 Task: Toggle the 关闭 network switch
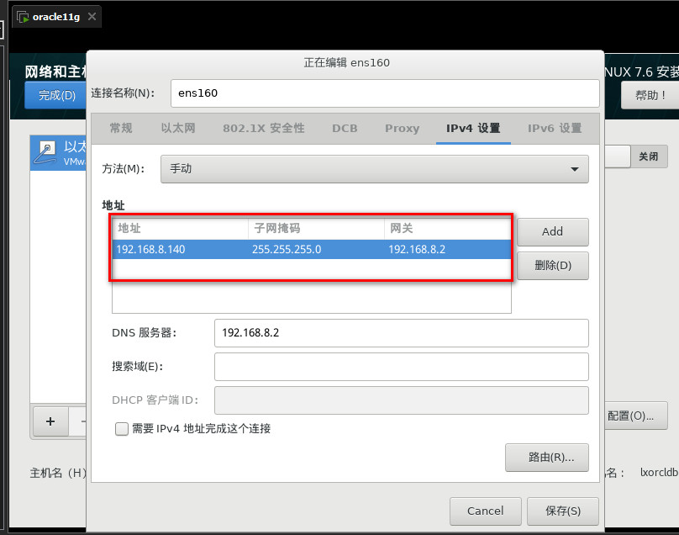click(x=648, y=156)
